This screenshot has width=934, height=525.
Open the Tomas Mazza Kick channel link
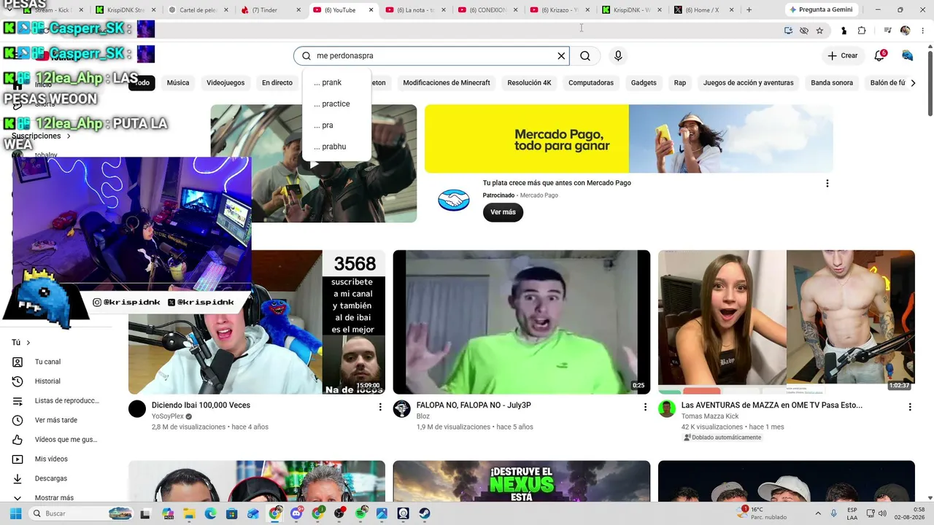[710, 416]
